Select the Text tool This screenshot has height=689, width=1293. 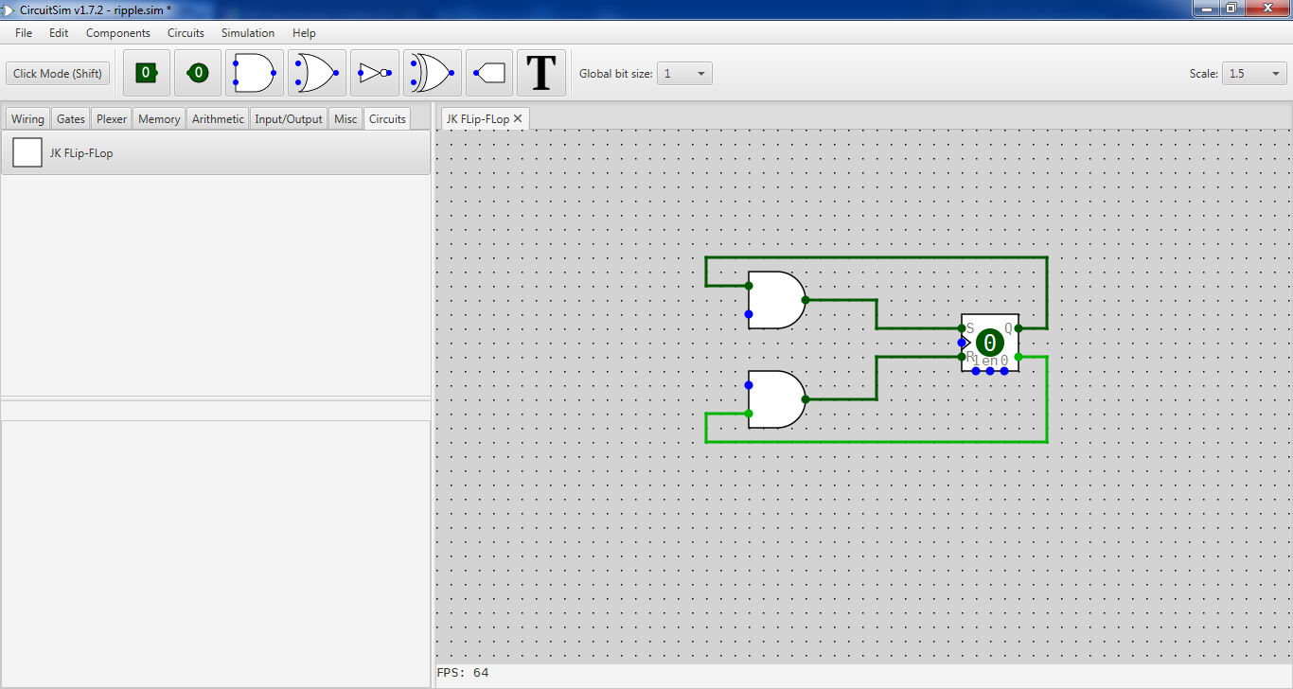click(540, 73)
